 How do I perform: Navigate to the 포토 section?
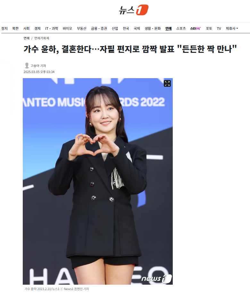click(209, 28)
